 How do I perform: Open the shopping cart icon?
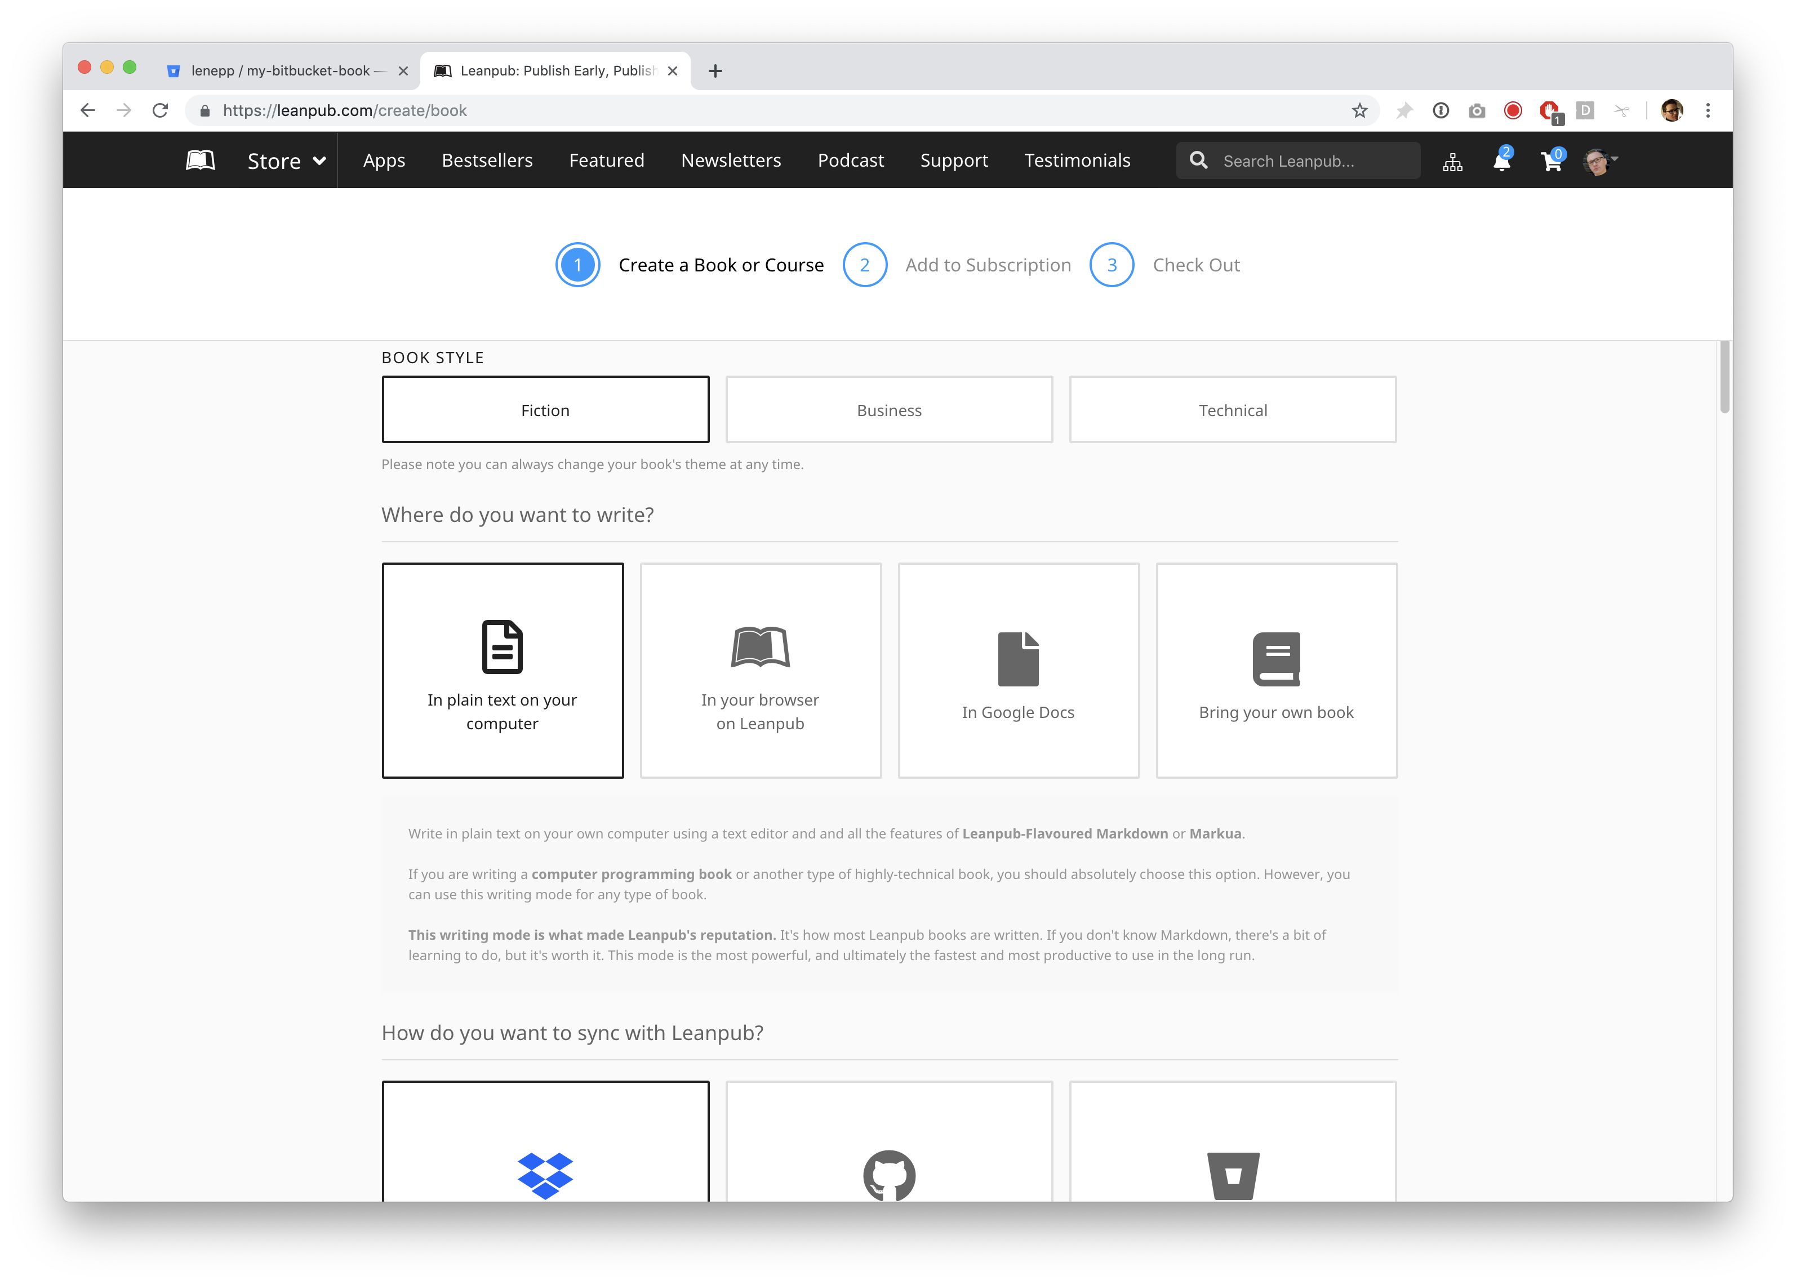coord(1550,162)
